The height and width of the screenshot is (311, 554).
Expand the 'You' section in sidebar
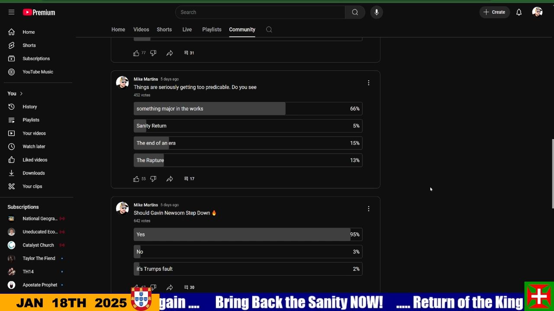point(15,93)
